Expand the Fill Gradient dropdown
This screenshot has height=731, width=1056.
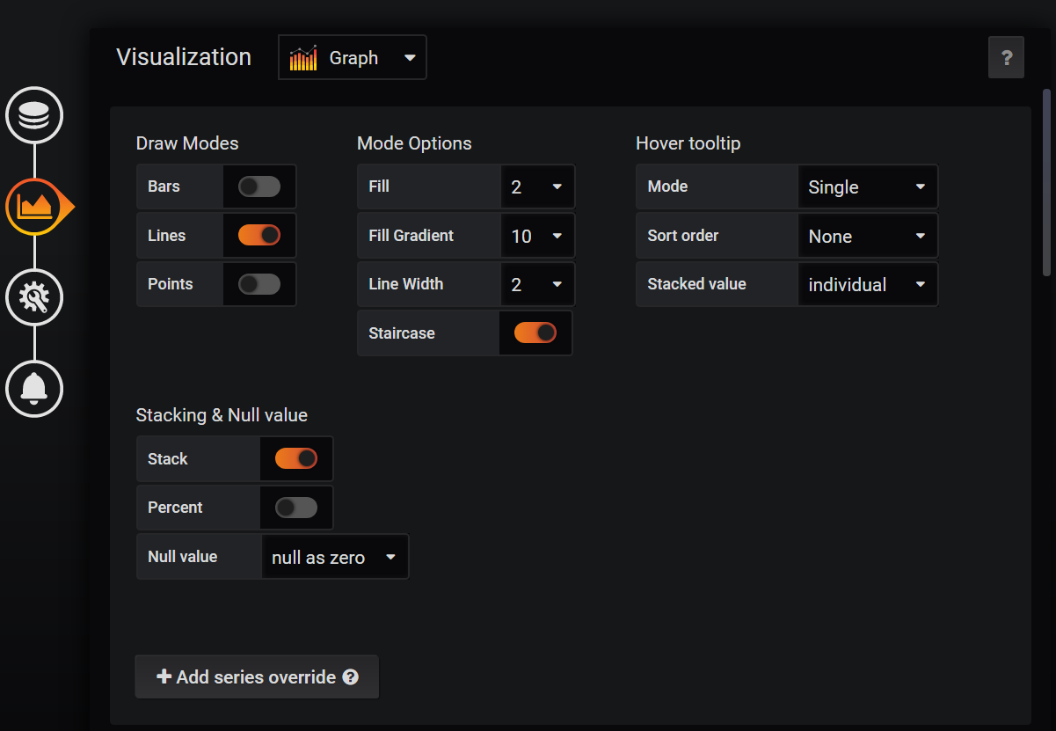pos(537,236)
